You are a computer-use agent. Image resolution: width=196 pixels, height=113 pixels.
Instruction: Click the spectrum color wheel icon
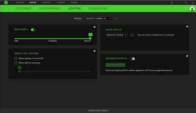pos(132,35)
